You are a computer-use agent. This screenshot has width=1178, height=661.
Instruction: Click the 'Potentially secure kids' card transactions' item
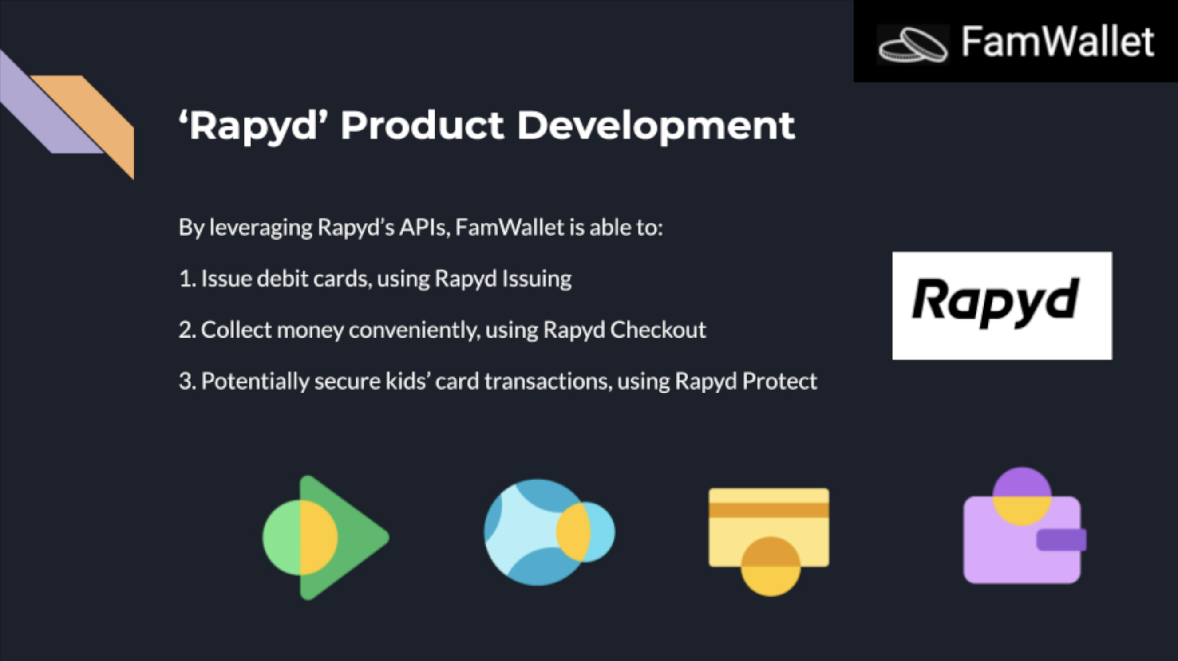click(x=497, y=381)
